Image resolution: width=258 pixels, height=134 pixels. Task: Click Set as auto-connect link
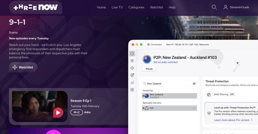[x=166, y=62]
